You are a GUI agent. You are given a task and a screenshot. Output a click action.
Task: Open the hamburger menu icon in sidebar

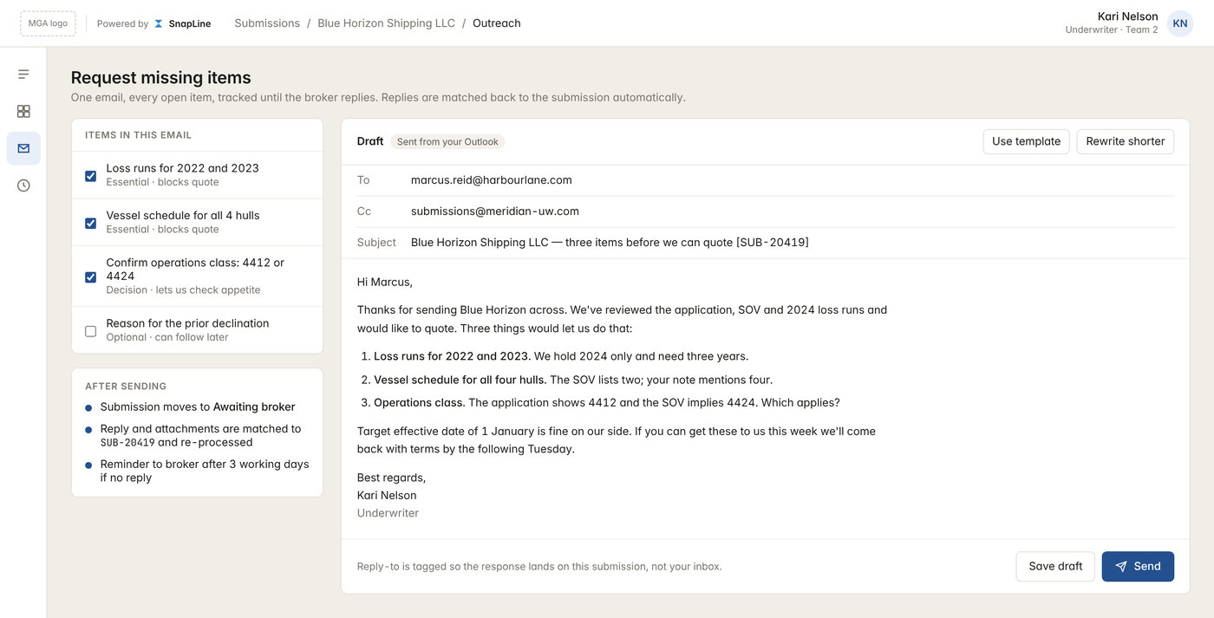[x=23, y=75]
